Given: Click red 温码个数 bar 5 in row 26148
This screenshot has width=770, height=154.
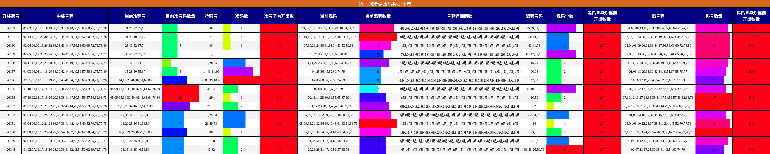Looking at the screenshot, I should point(565,149).
